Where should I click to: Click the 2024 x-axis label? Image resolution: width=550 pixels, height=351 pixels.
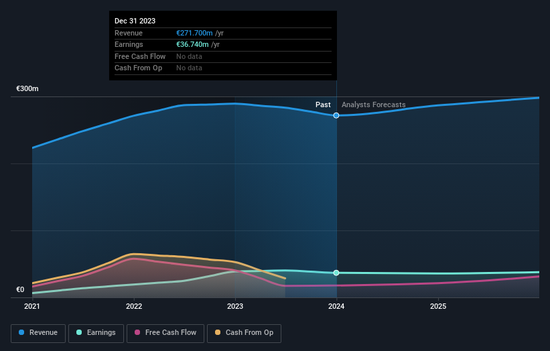pyautogui.click(x=336, y=307)
